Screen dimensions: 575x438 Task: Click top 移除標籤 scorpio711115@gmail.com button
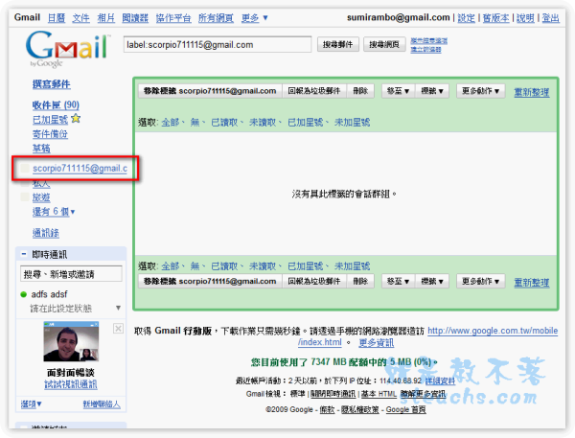pos(210,91)
